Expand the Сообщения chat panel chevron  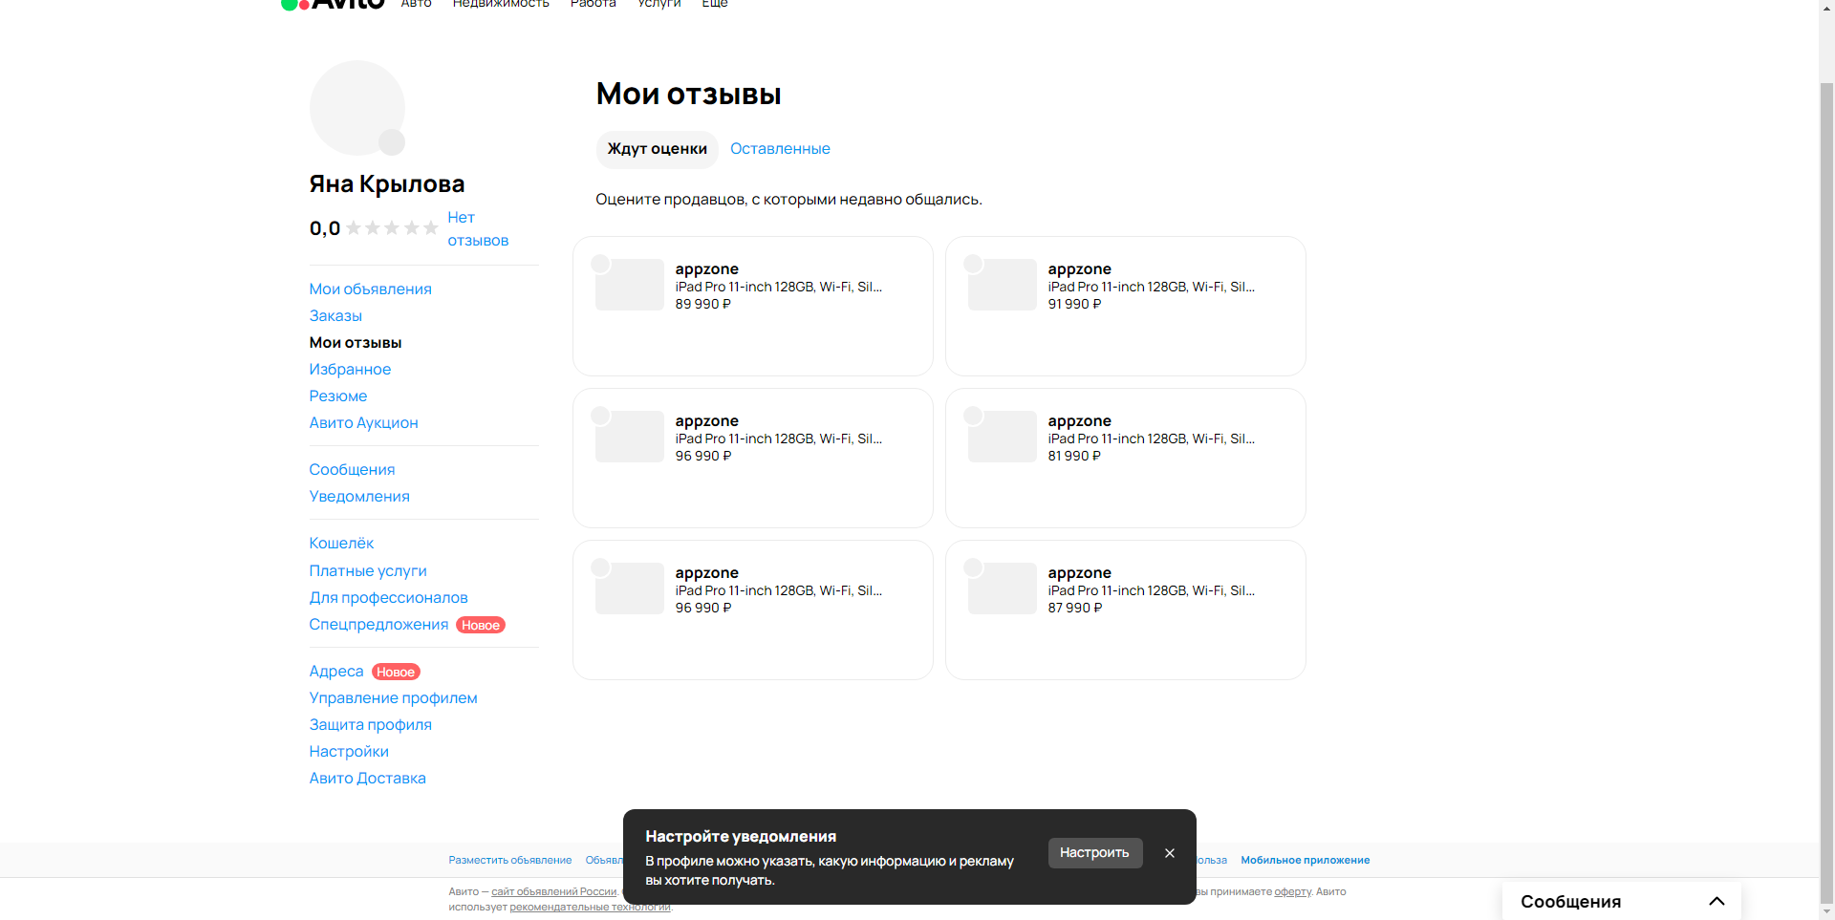1716,901
